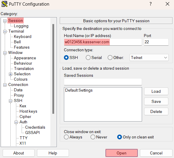Click the question mark help icon in title bar

tap(150, 4)
